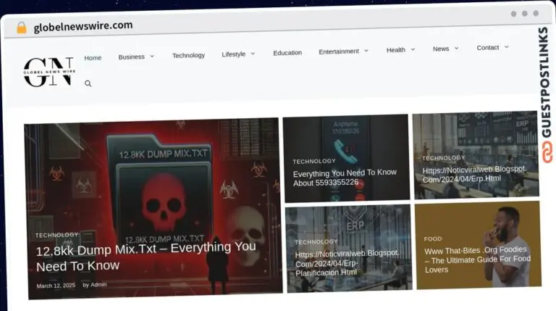
Task: Expand the Lifestyle dropdown chevron
Action: [253, 54]
